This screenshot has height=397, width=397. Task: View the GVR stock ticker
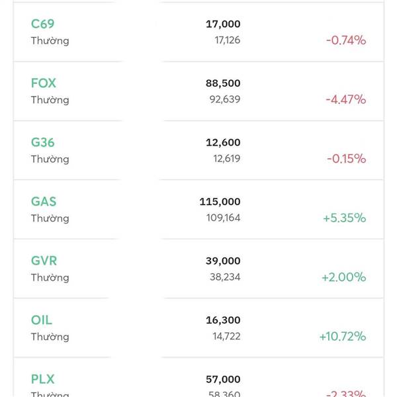[43, 261]
